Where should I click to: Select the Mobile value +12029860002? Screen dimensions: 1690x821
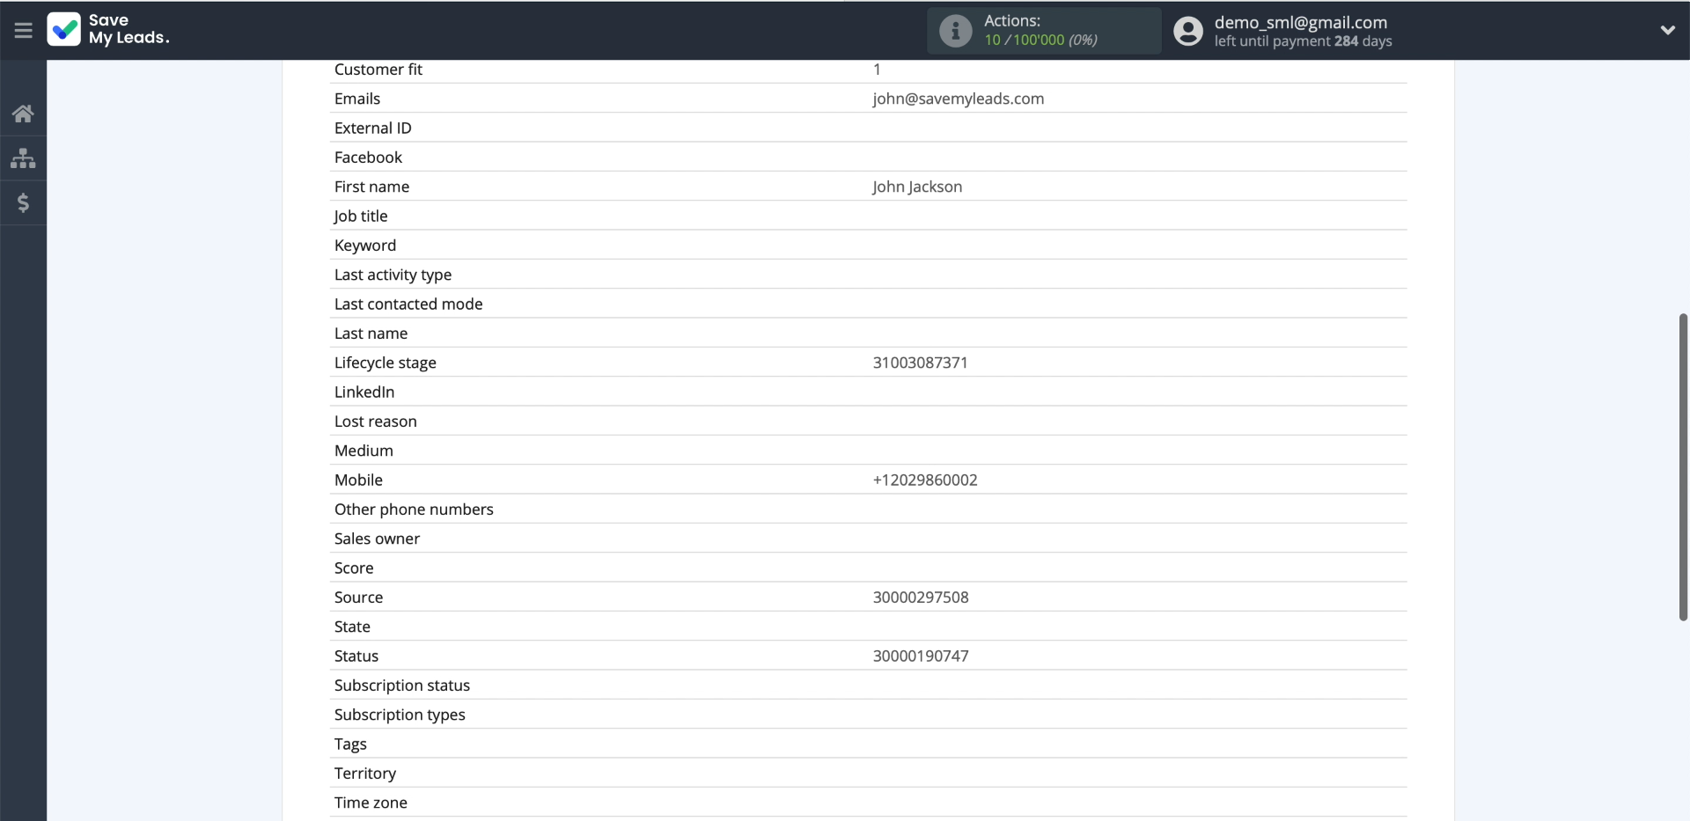[925, 480]
